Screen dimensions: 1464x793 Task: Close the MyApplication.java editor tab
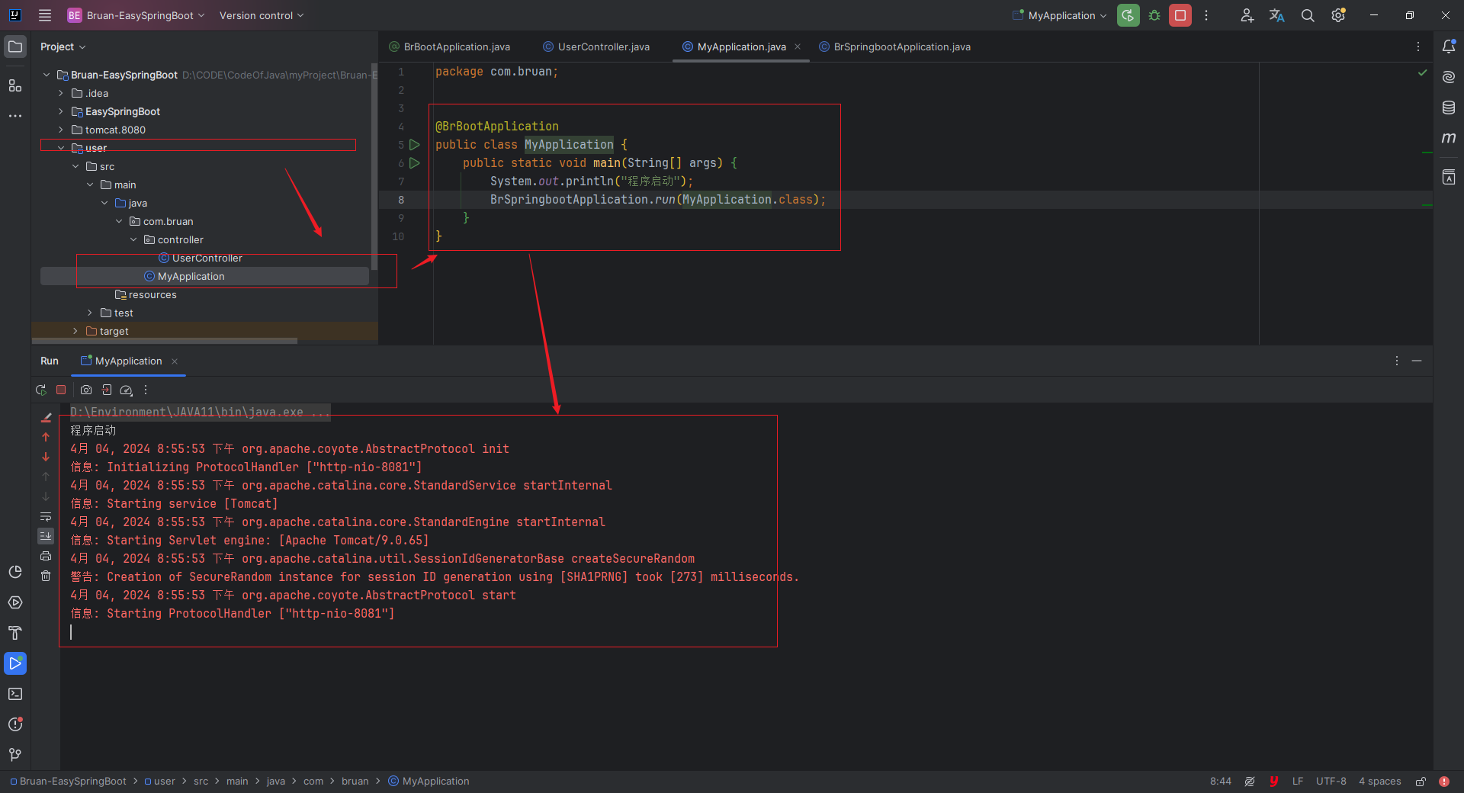tap(798, 47)
